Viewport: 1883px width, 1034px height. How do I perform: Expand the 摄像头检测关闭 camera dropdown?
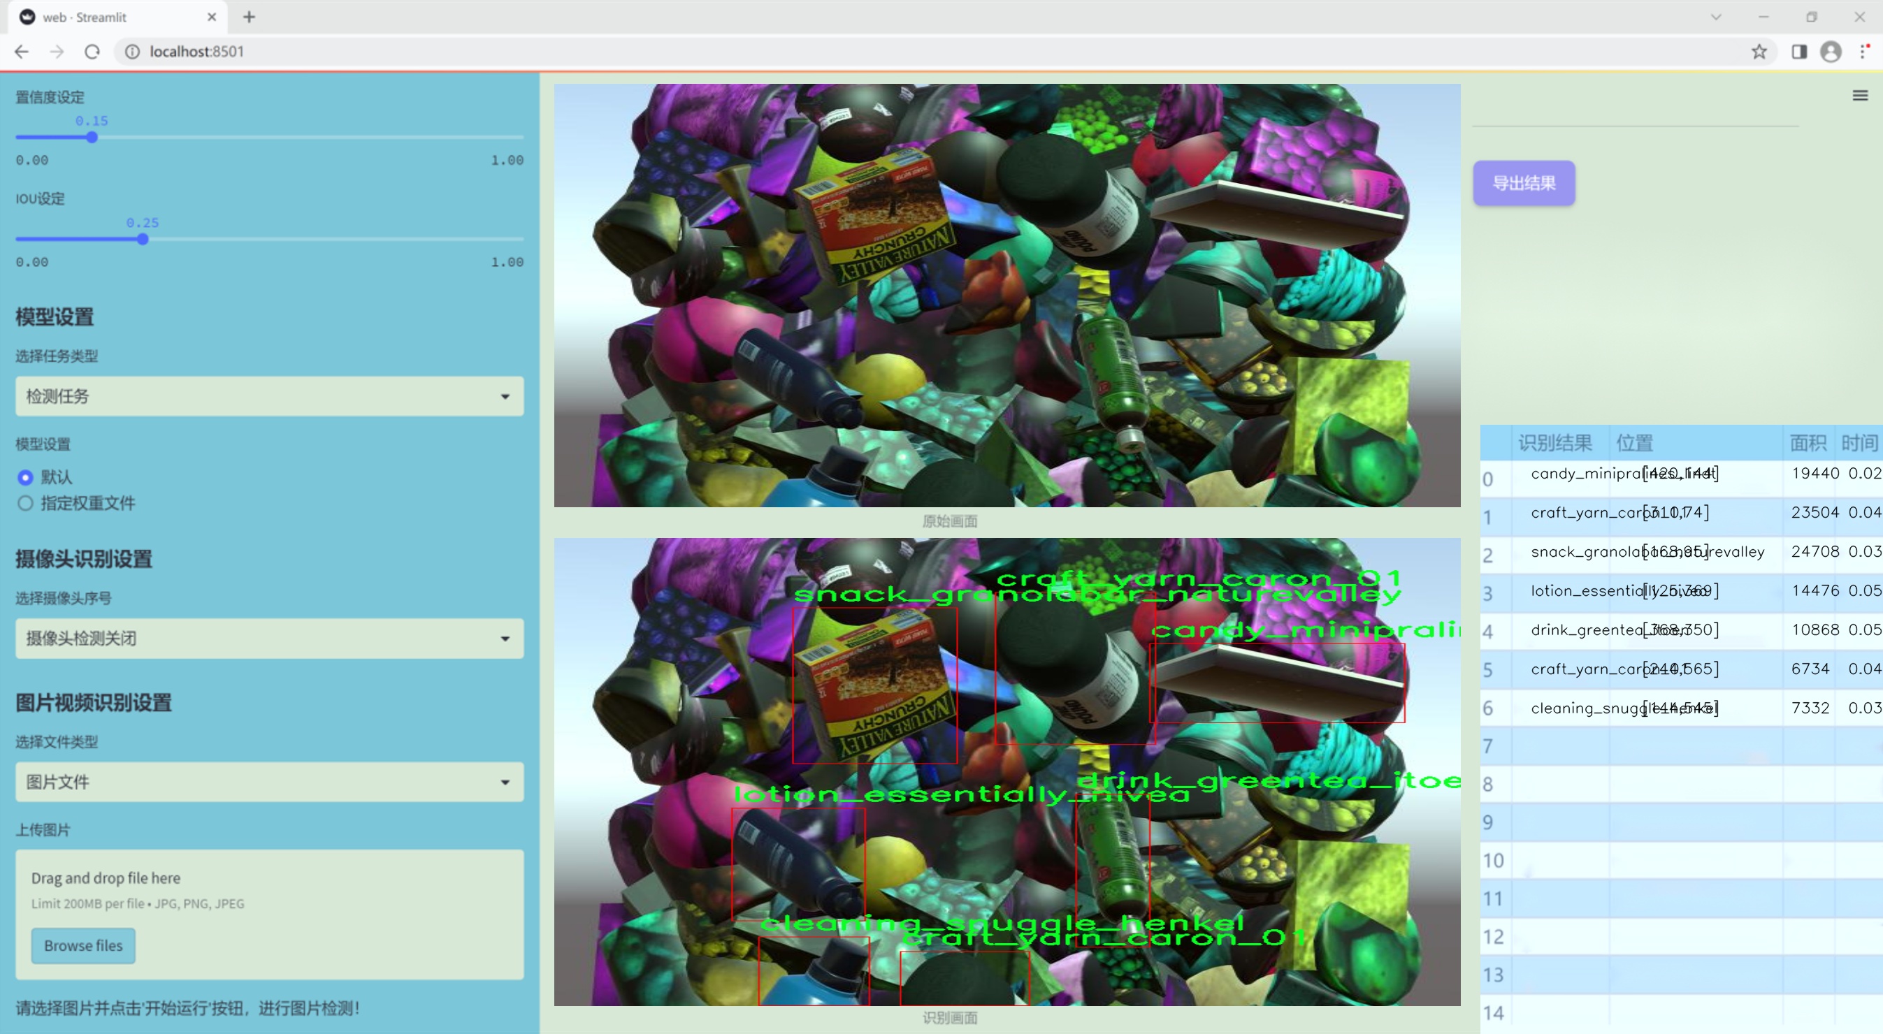(270, 638)
